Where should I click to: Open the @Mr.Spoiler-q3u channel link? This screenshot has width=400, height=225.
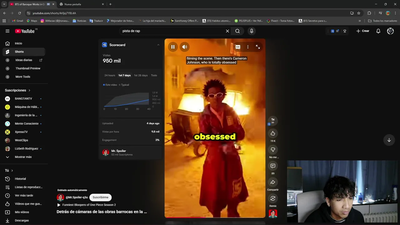(77, 197)
